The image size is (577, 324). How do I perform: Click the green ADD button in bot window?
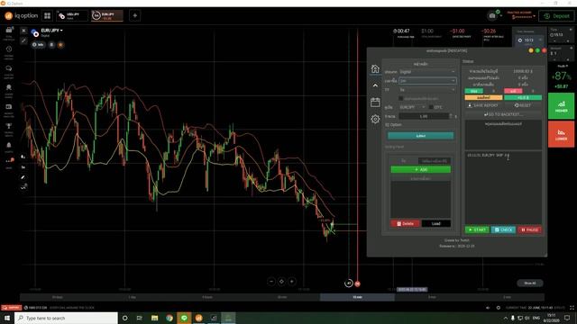421,170
